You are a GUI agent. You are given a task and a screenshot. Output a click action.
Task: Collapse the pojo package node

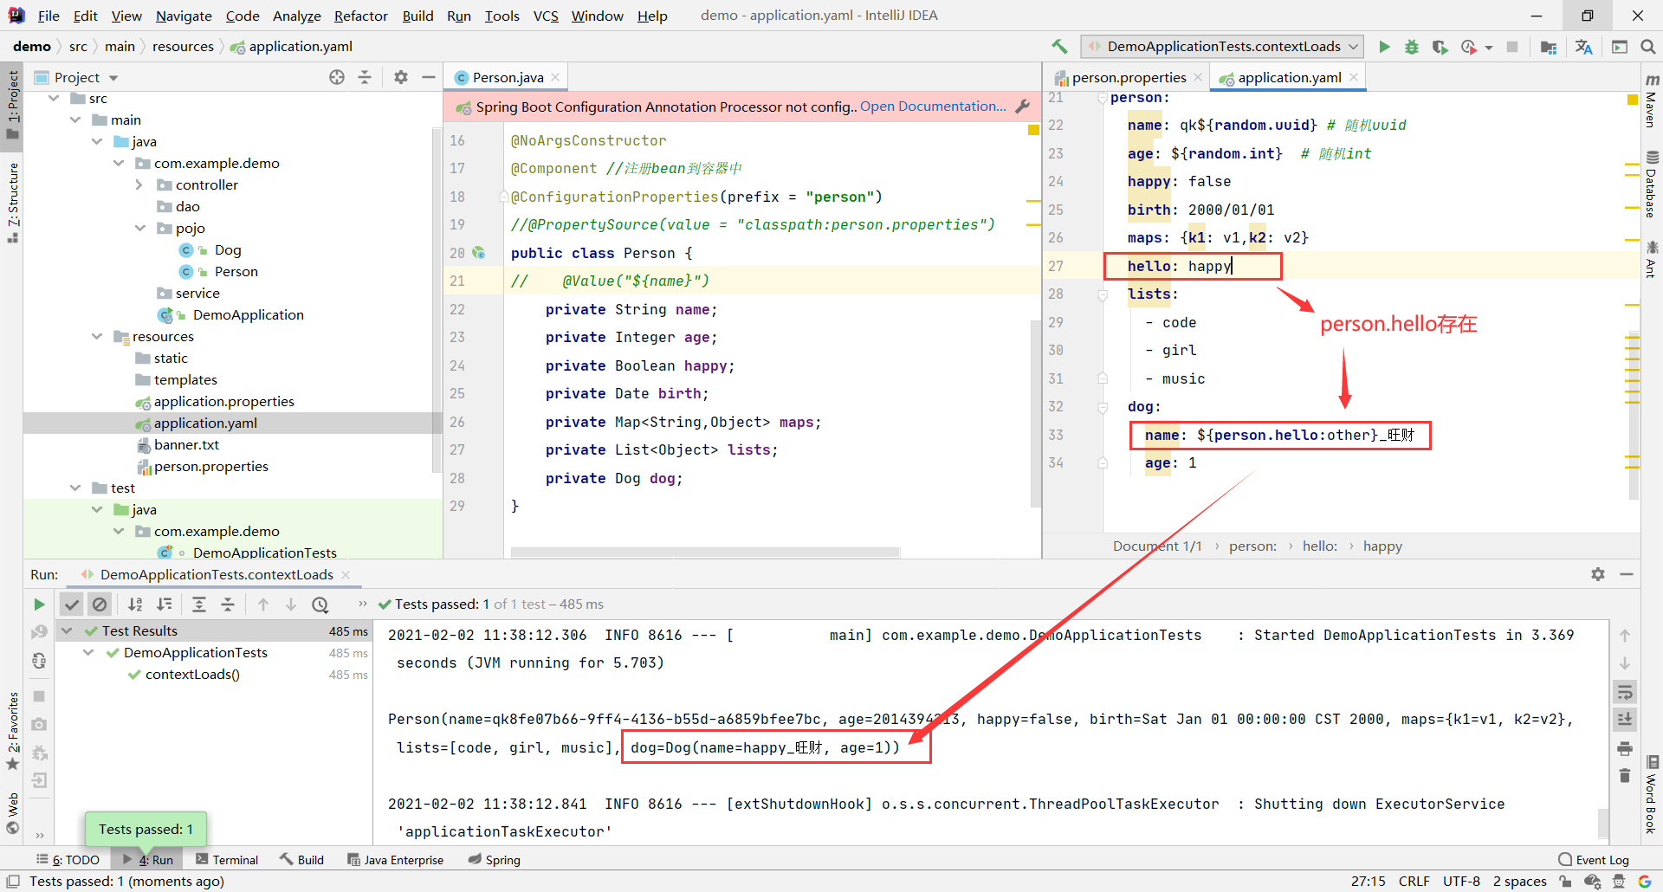[x=139, y=228]
